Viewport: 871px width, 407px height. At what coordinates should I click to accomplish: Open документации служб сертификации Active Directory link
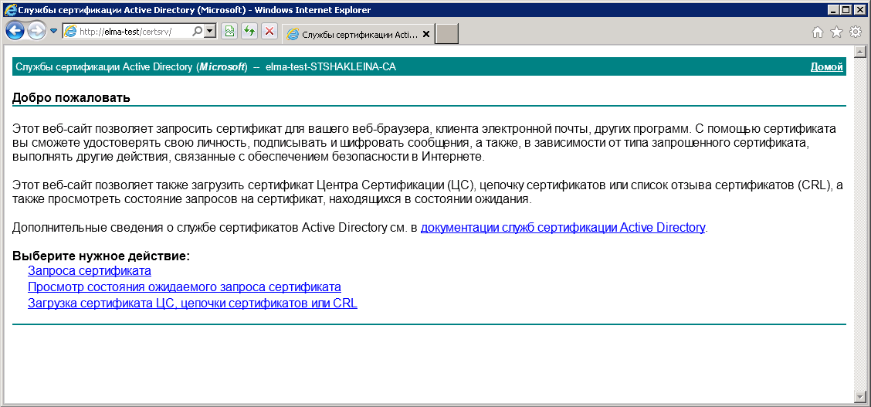(x=562, y=228)
